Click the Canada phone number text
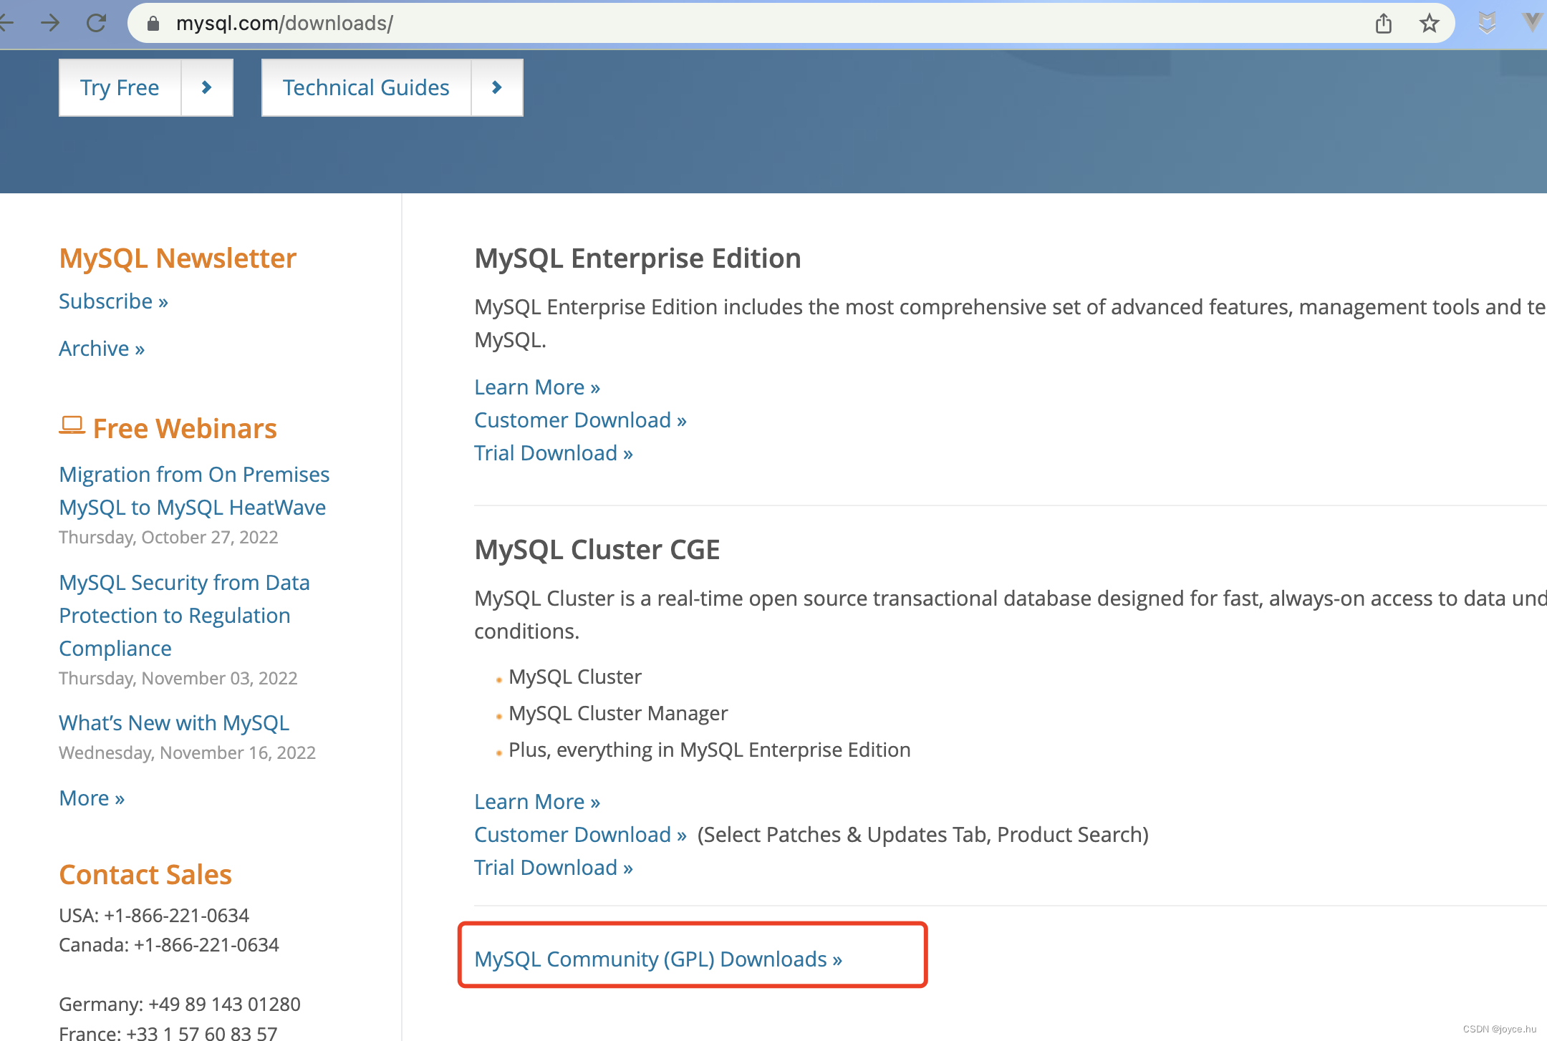Viewport: 1547px width, 1041px height. coord(169,945)
